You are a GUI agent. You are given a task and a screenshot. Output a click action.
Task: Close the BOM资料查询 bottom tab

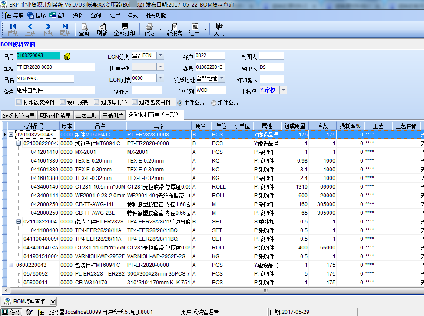[53, 302]
